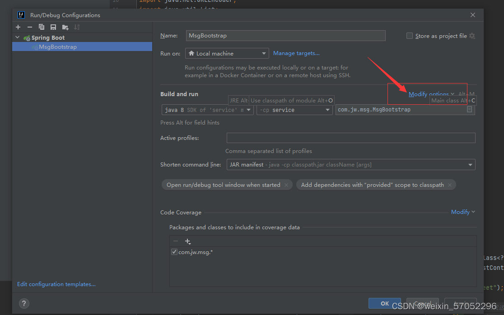Save the configuration with the save icon
This screenshot has width=504, height=315.
point(53,27)
